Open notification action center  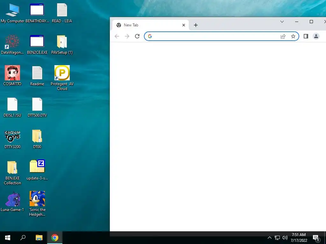(x=316, y=238)
